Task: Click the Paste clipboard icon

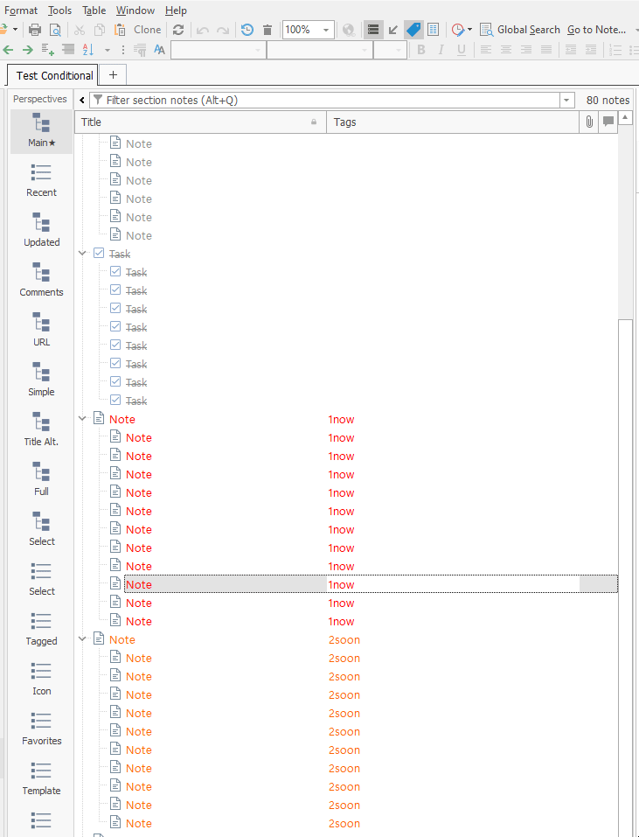Action: 120,30
